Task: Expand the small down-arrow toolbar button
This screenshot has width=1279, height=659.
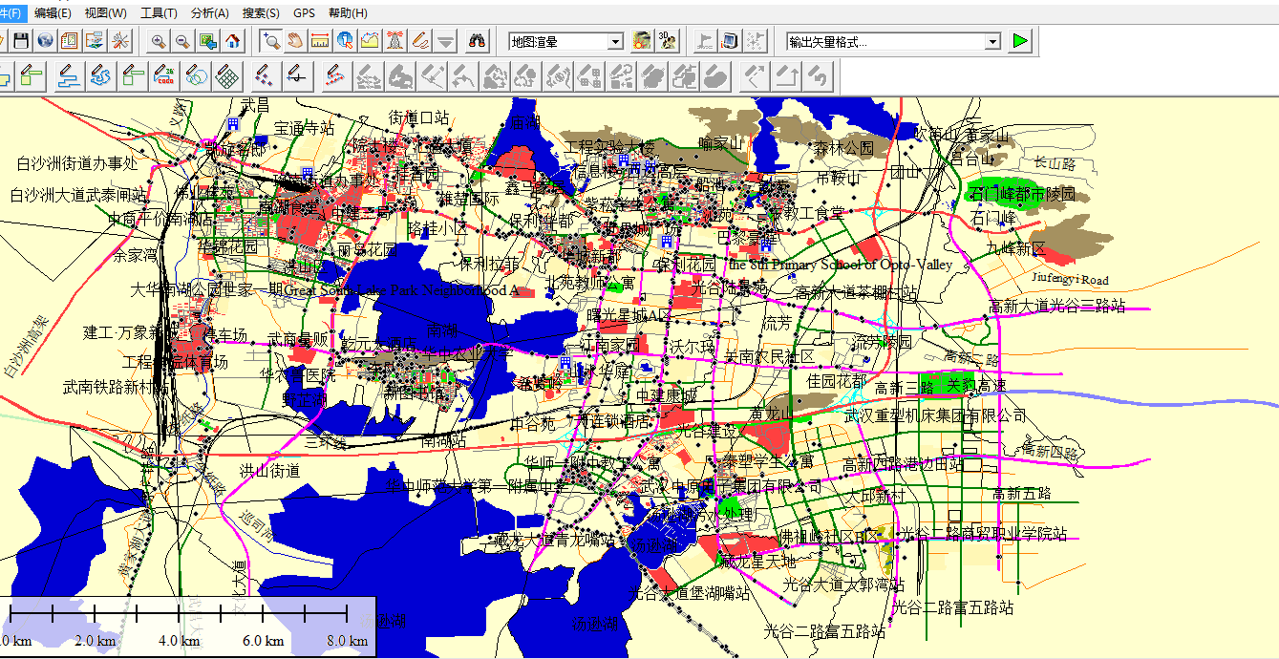Action: pos(445,41)
